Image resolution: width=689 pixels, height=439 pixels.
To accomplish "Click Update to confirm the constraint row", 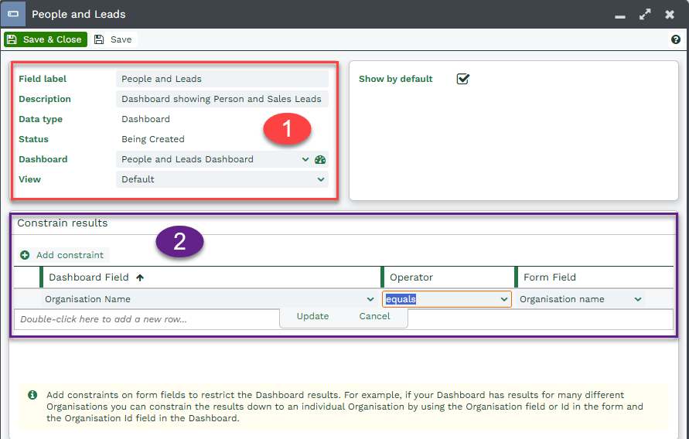I will click(x=312, y=316).
